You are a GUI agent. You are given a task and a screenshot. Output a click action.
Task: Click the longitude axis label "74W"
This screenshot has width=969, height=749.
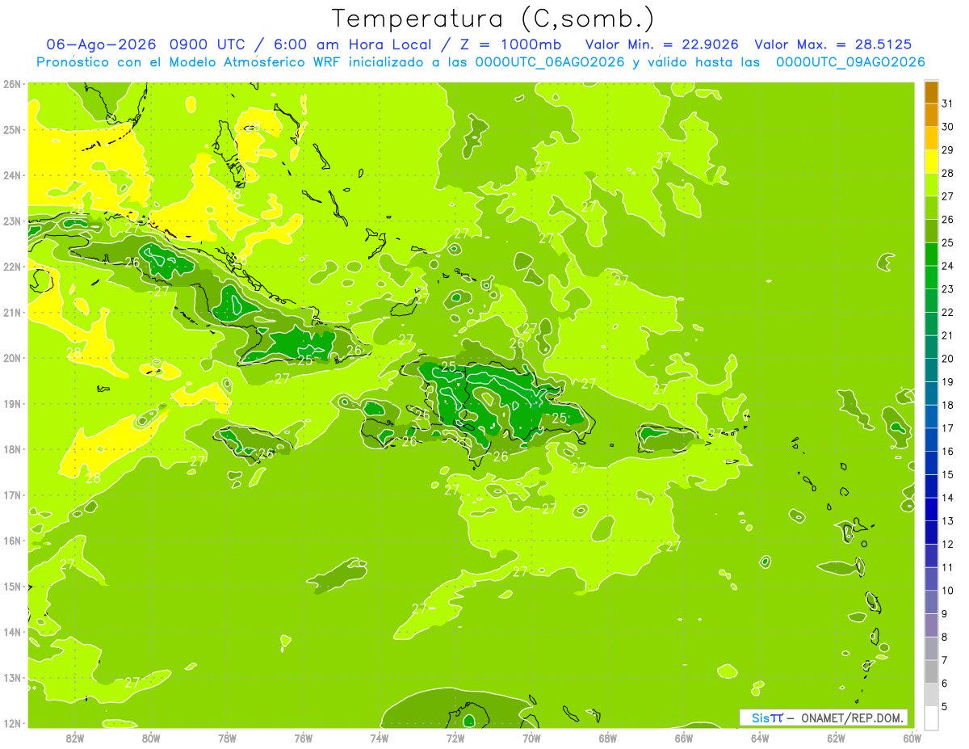[x=380, y=738]
